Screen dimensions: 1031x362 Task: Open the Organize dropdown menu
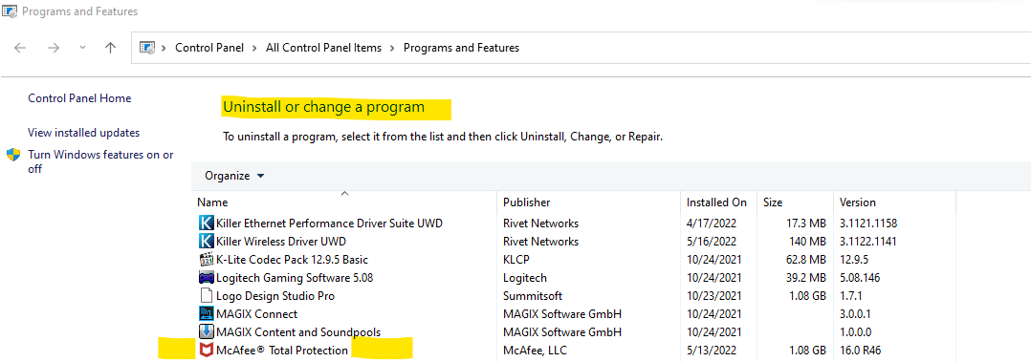point(234,176)
